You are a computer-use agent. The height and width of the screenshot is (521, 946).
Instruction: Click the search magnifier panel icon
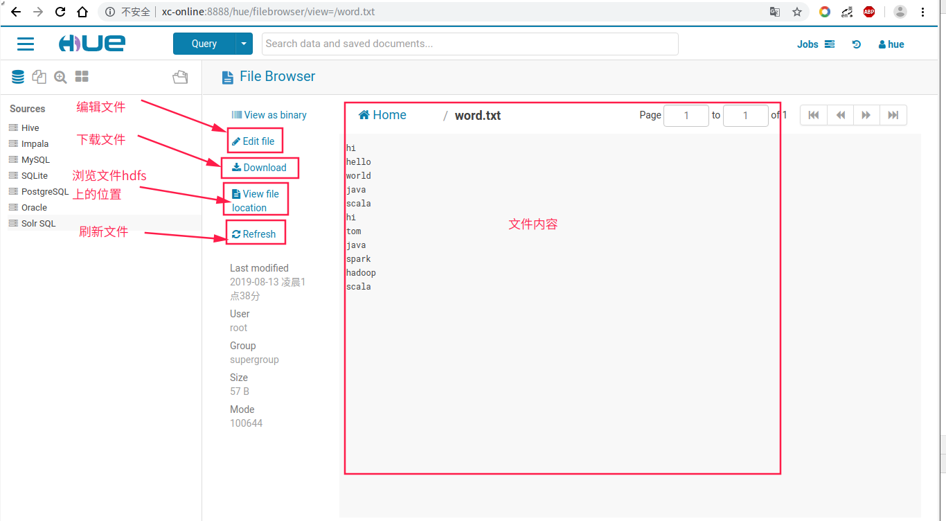click(x=60, y=77)
